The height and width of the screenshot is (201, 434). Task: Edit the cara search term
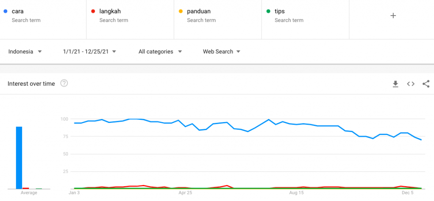pos(18,12)
